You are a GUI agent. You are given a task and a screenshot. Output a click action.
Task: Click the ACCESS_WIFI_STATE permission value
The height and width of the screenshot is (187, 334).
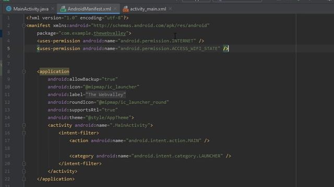click(x=169, y=48)
